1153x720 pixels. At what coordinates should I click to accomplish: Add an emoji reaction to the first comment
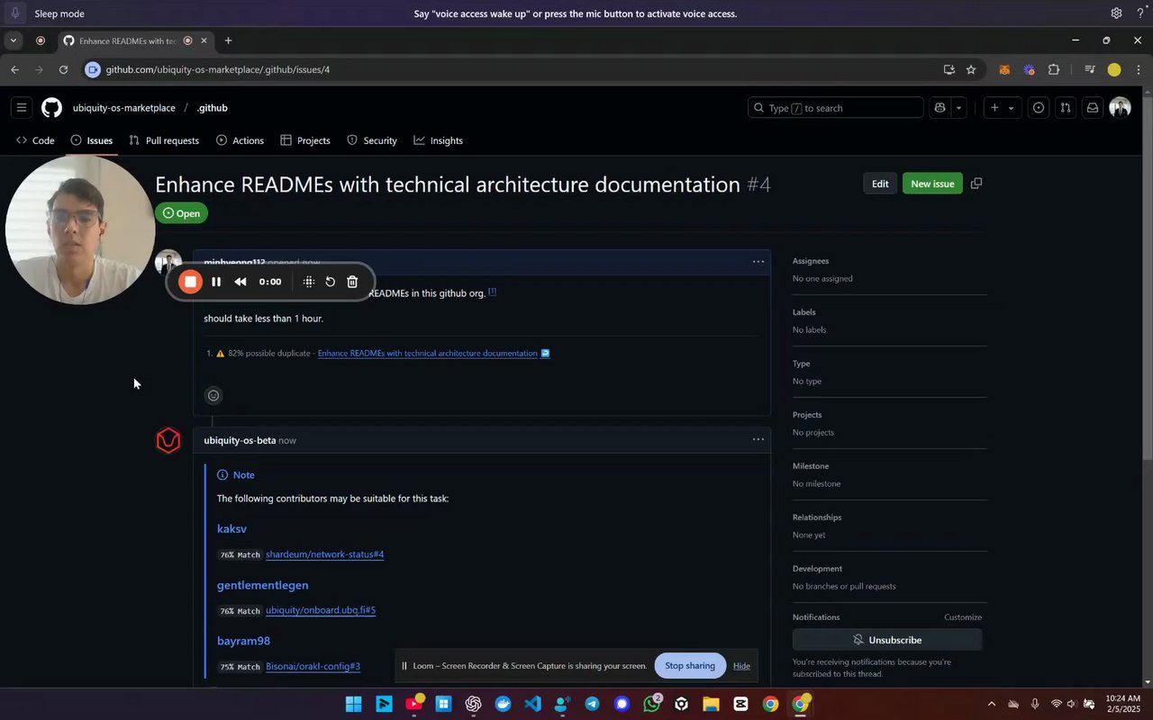coord(213,395)
